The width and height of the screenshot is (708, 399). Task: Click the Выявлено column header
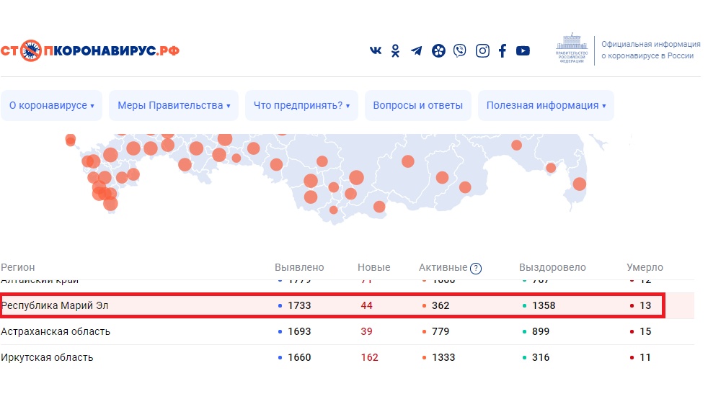click(x=299, y=268)
